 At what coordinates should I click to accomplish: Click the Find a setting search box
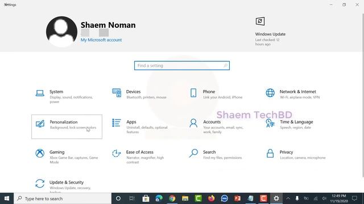(182, 66)
